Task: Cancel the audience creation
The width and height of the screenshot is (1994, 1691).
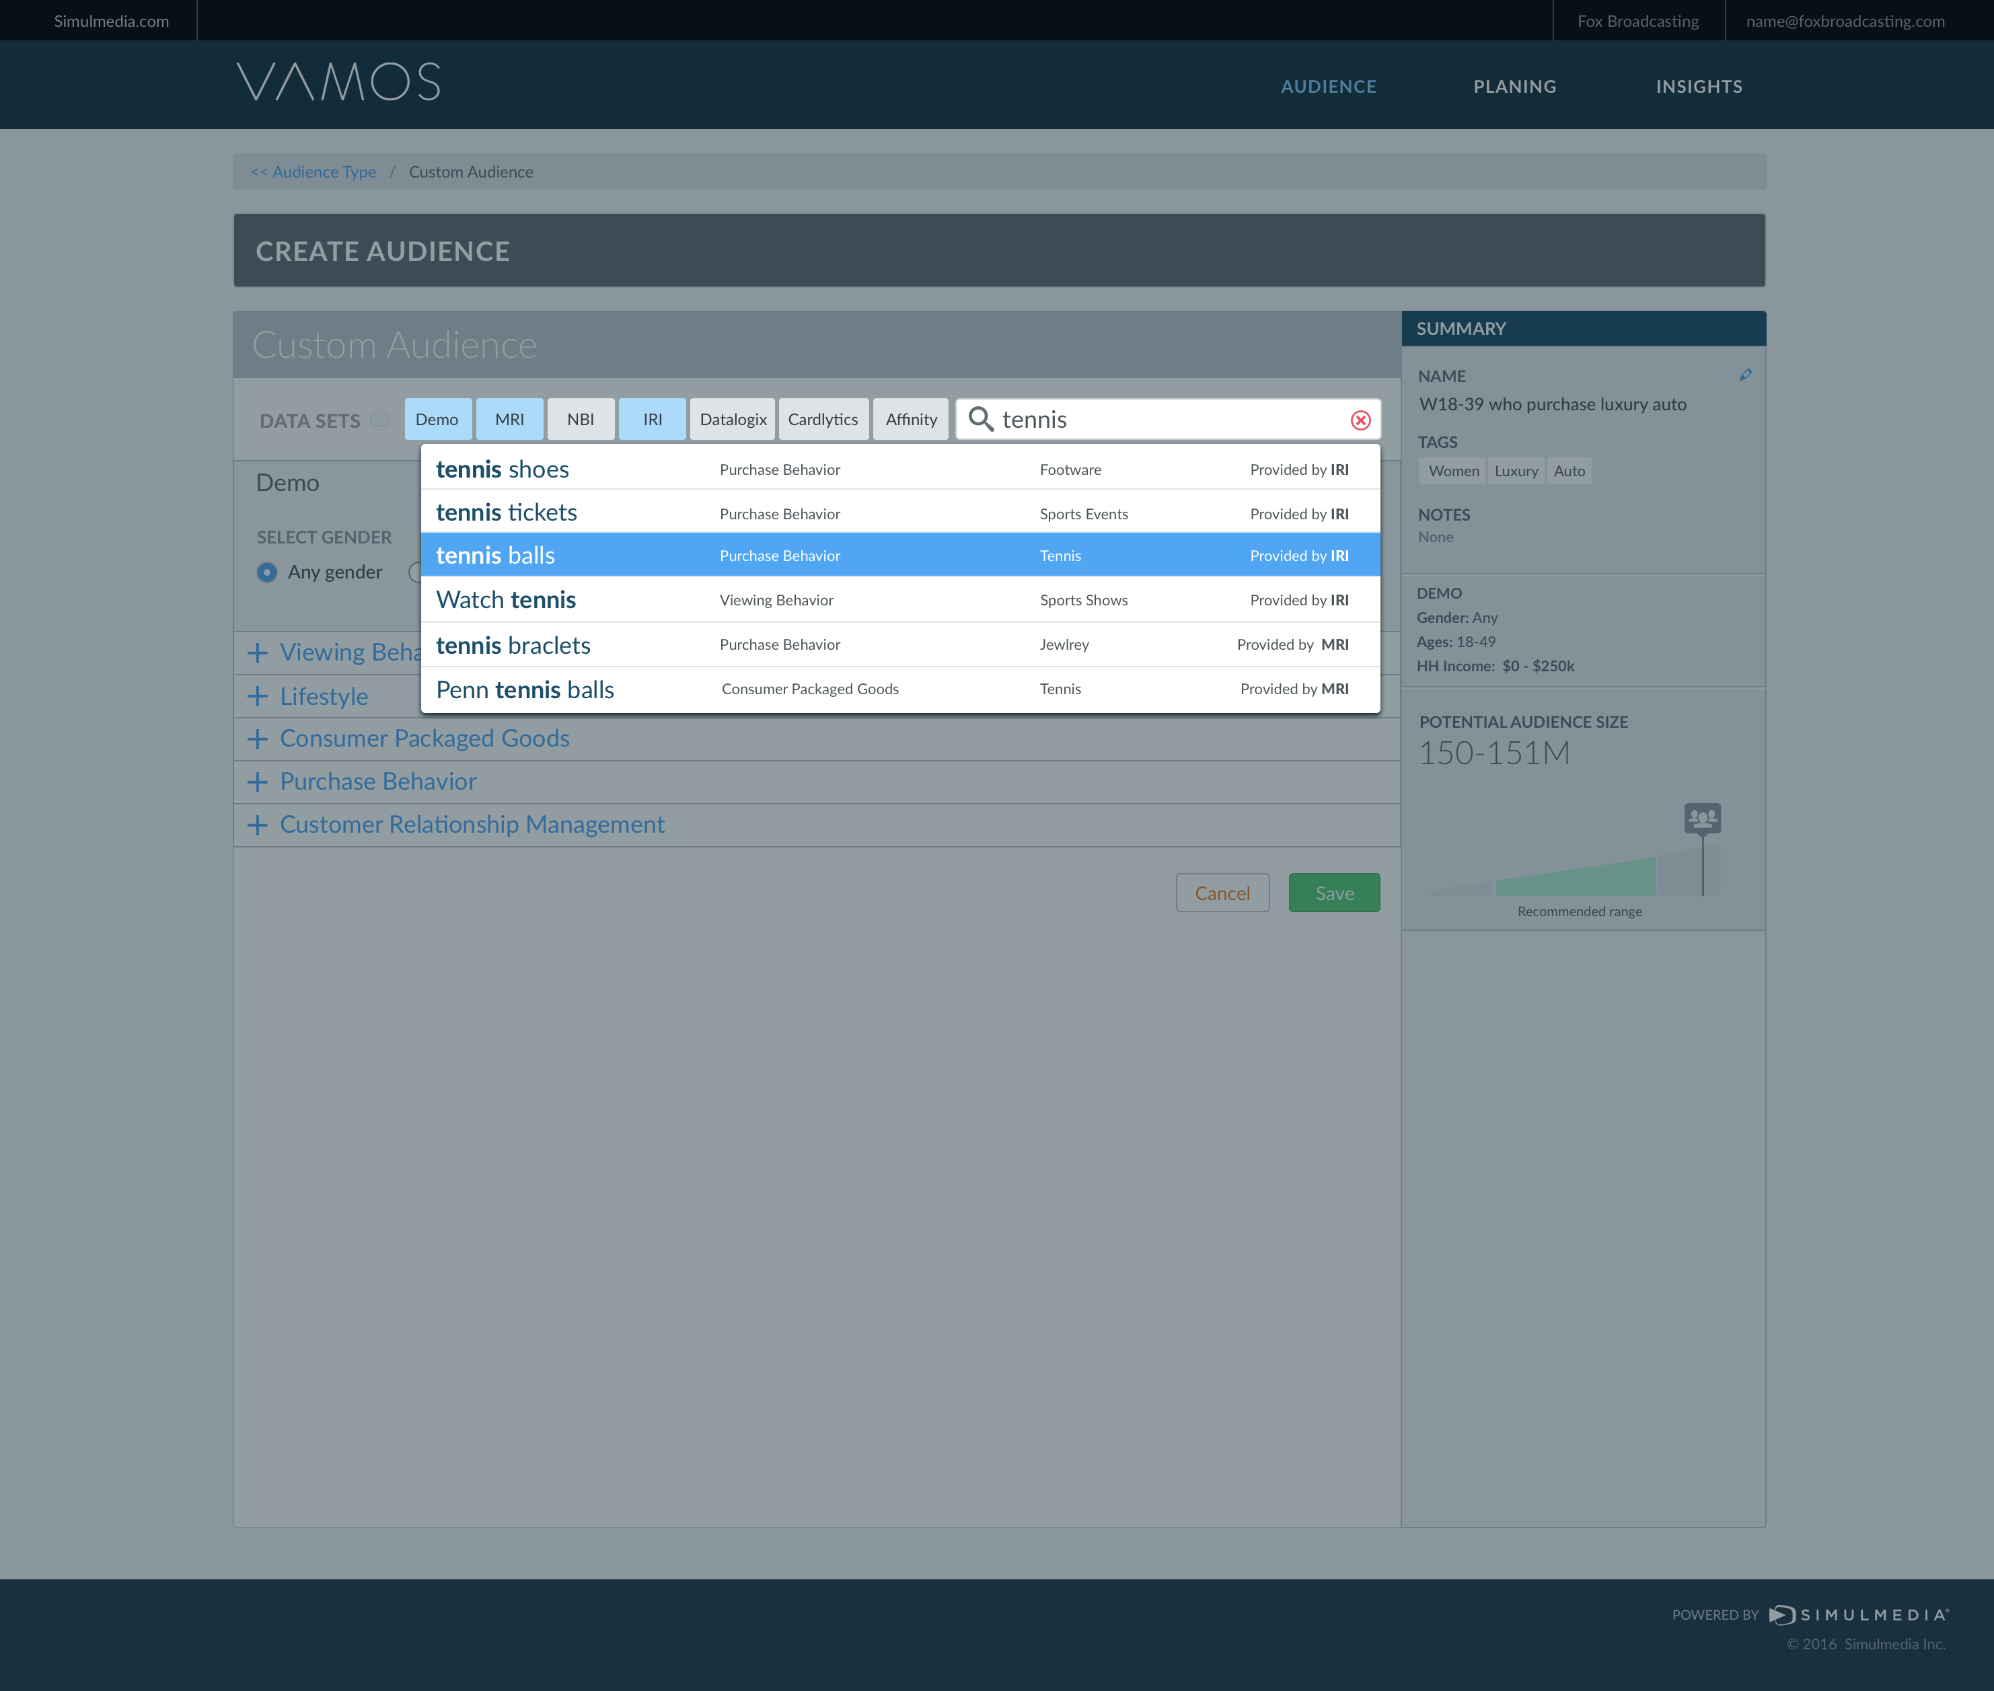Action: coord(1223,893)
